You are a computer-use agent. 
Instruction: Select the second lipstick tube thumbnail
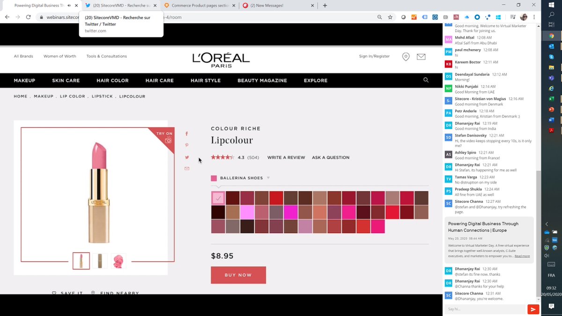click(x=100, y=261)
